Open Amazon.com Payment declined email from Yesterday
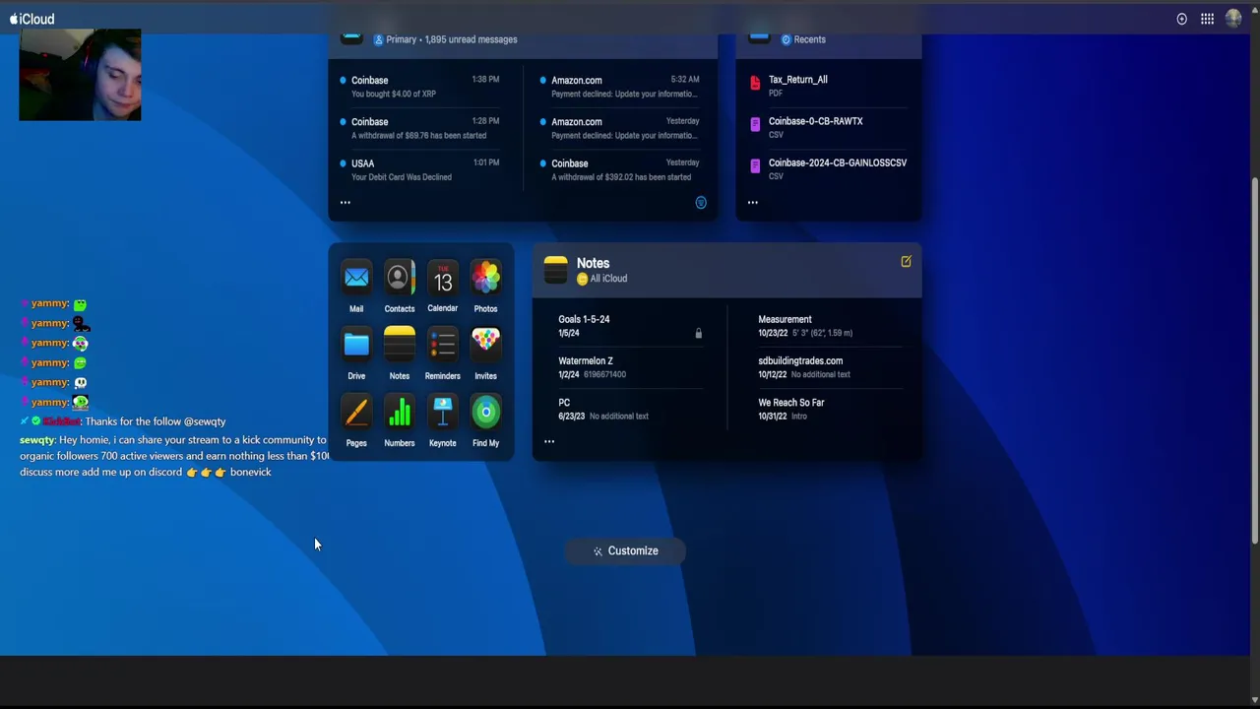 click(621, 128)
